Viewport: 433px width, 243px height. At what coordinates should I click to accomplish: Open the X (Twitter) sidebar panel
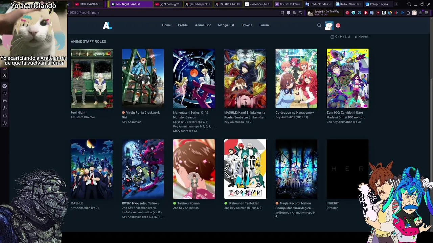5,75
